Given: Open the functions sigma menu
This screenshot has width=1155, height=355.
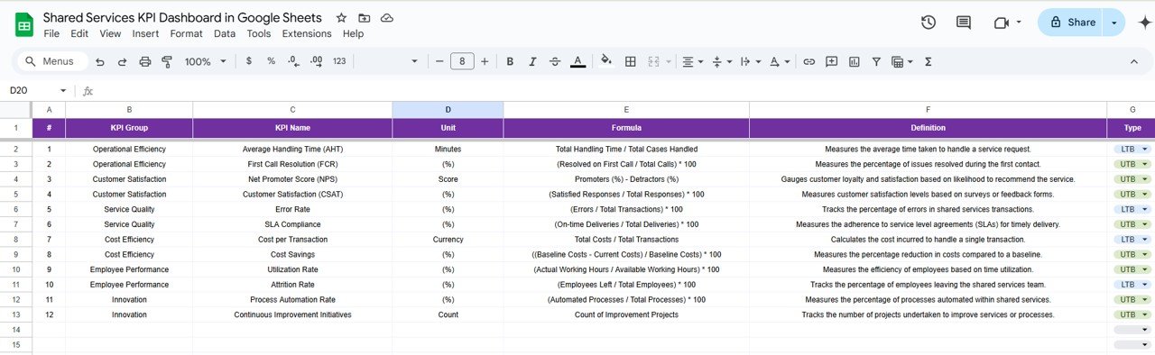Looking at the screenshot, I should 928,61.
